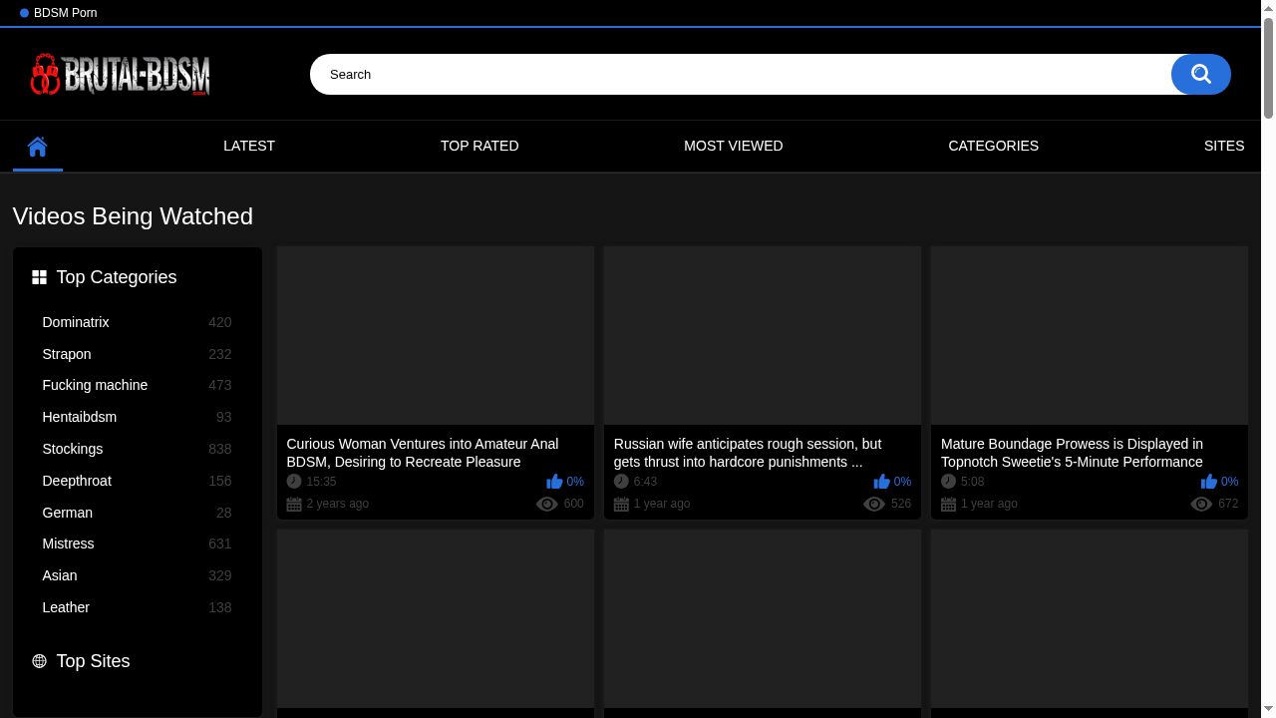Image resolution: width=1276 pixels, height=718 pixels.
Task: Click calendar icon next to '2 years ago'
Action: [294, 505]
